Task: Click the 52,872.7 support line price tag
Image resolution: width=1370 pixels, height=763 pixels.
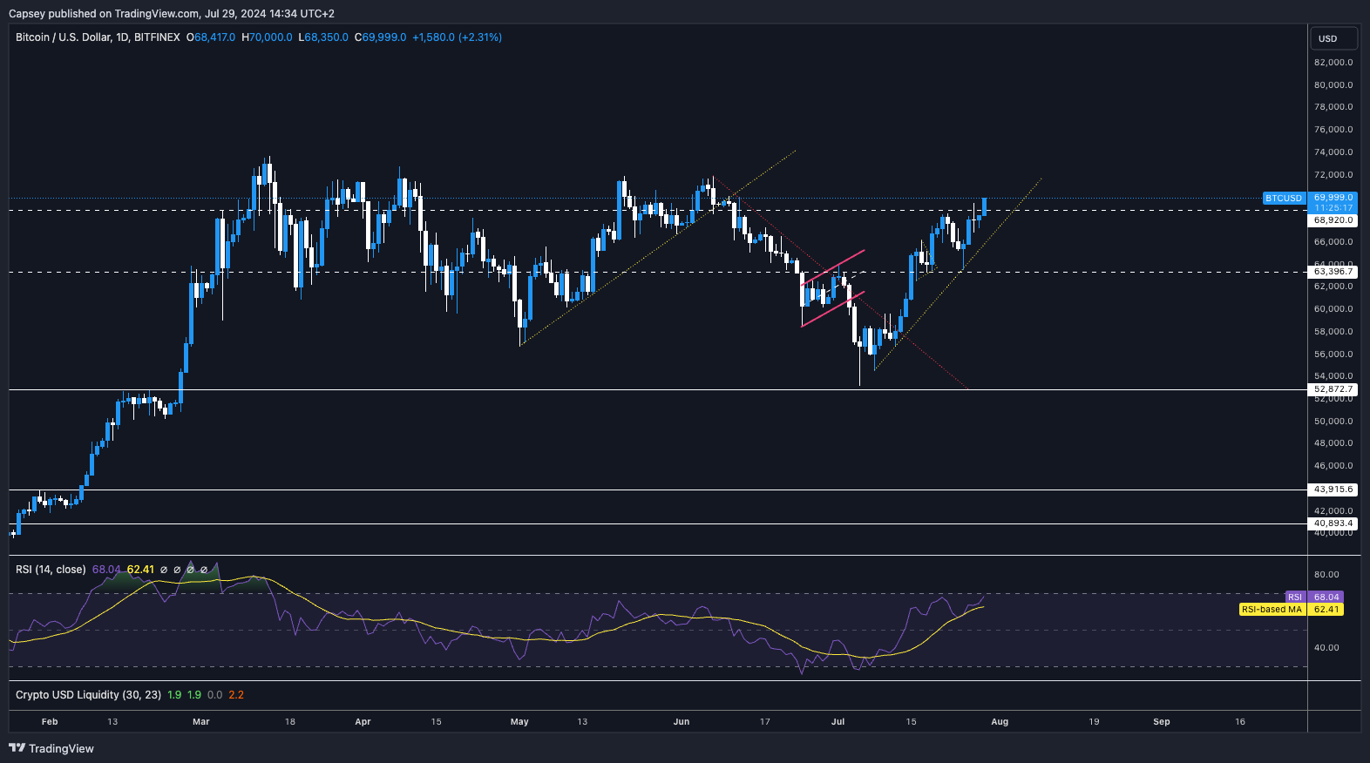Action: 1333,389
